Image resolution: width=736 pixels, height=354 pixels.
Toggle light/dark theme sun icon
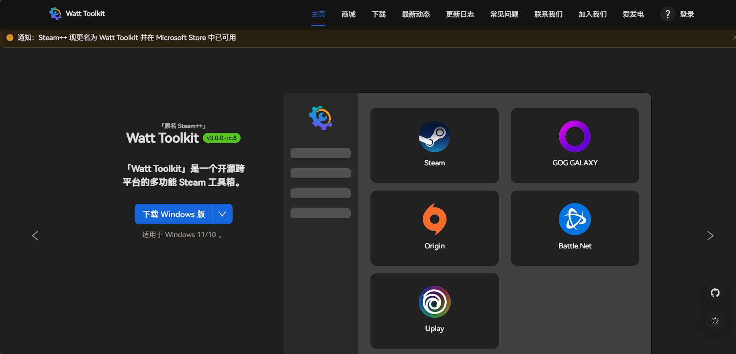(715, 321)
